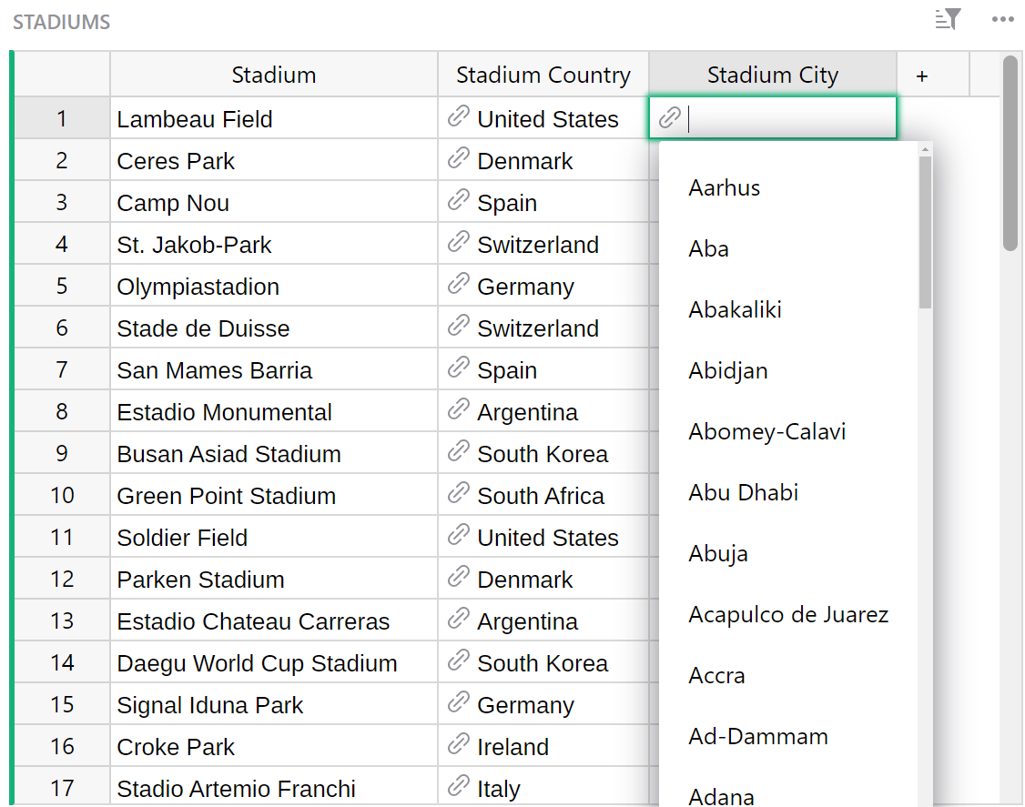This screenshot has height=807, width=1025.
Task: Select Aarhus from the city dropdown
Action: [724, 187]
